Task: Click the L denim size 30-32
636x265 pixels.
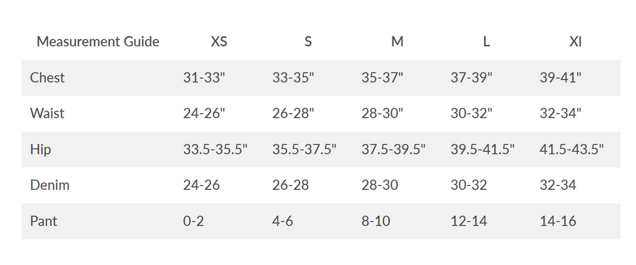Action: pos(469,186)
